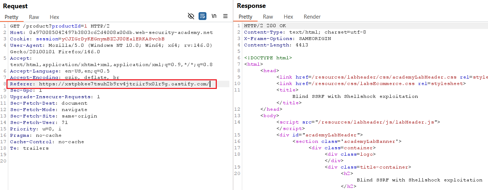Click the Accept-Language header line
This screenshot has width=488, height=190.
[60, 71]
